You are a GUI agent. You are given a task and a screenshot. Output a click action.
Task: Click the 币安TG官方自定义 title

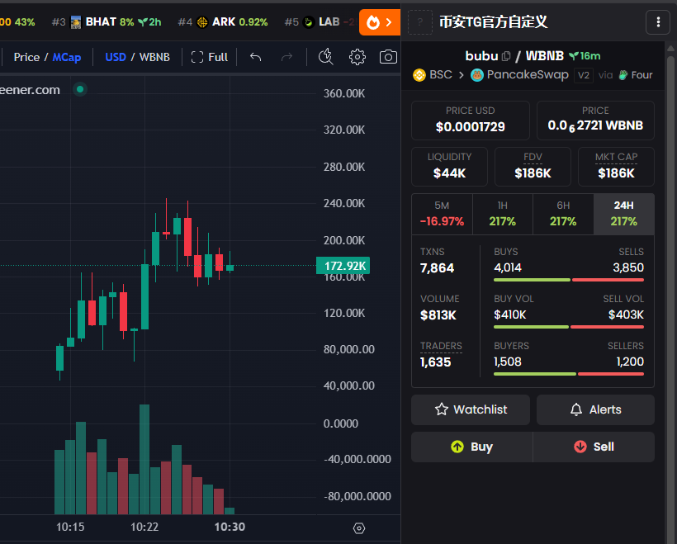tap(493, 22)
